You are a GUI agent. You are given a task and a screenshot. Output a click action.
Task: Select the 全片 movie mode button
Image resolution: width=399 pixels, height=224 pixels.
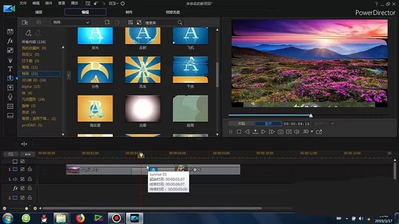[x=268, y=123]
